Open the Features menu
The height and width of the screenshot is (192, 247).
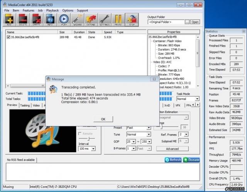click(x=29, y=10)
